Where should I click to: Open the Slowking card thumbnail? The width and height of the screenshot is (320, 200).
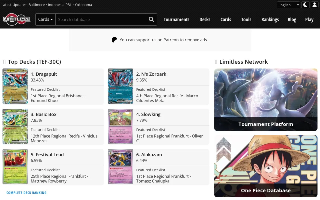pos(120,126)
